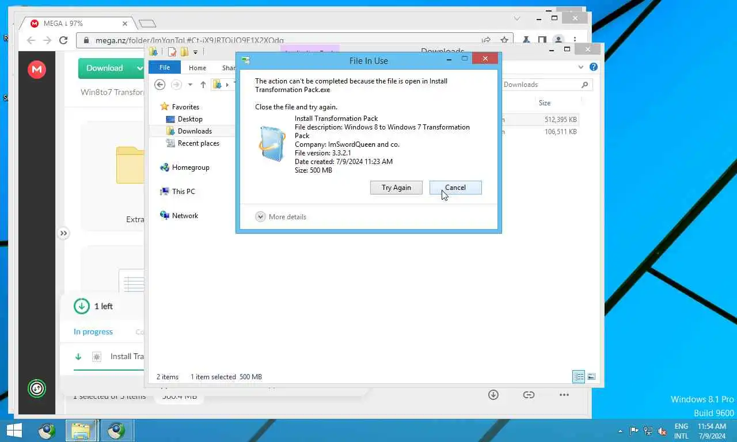Click first browser icon on taskbar
Image resolution: width=737 pixels, height=442 pixels.
[47, 430]
